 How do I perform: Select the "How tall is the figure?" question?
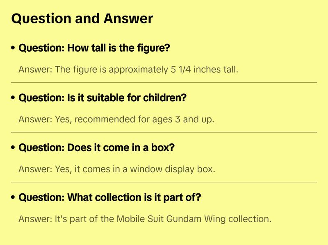(94, 48)
